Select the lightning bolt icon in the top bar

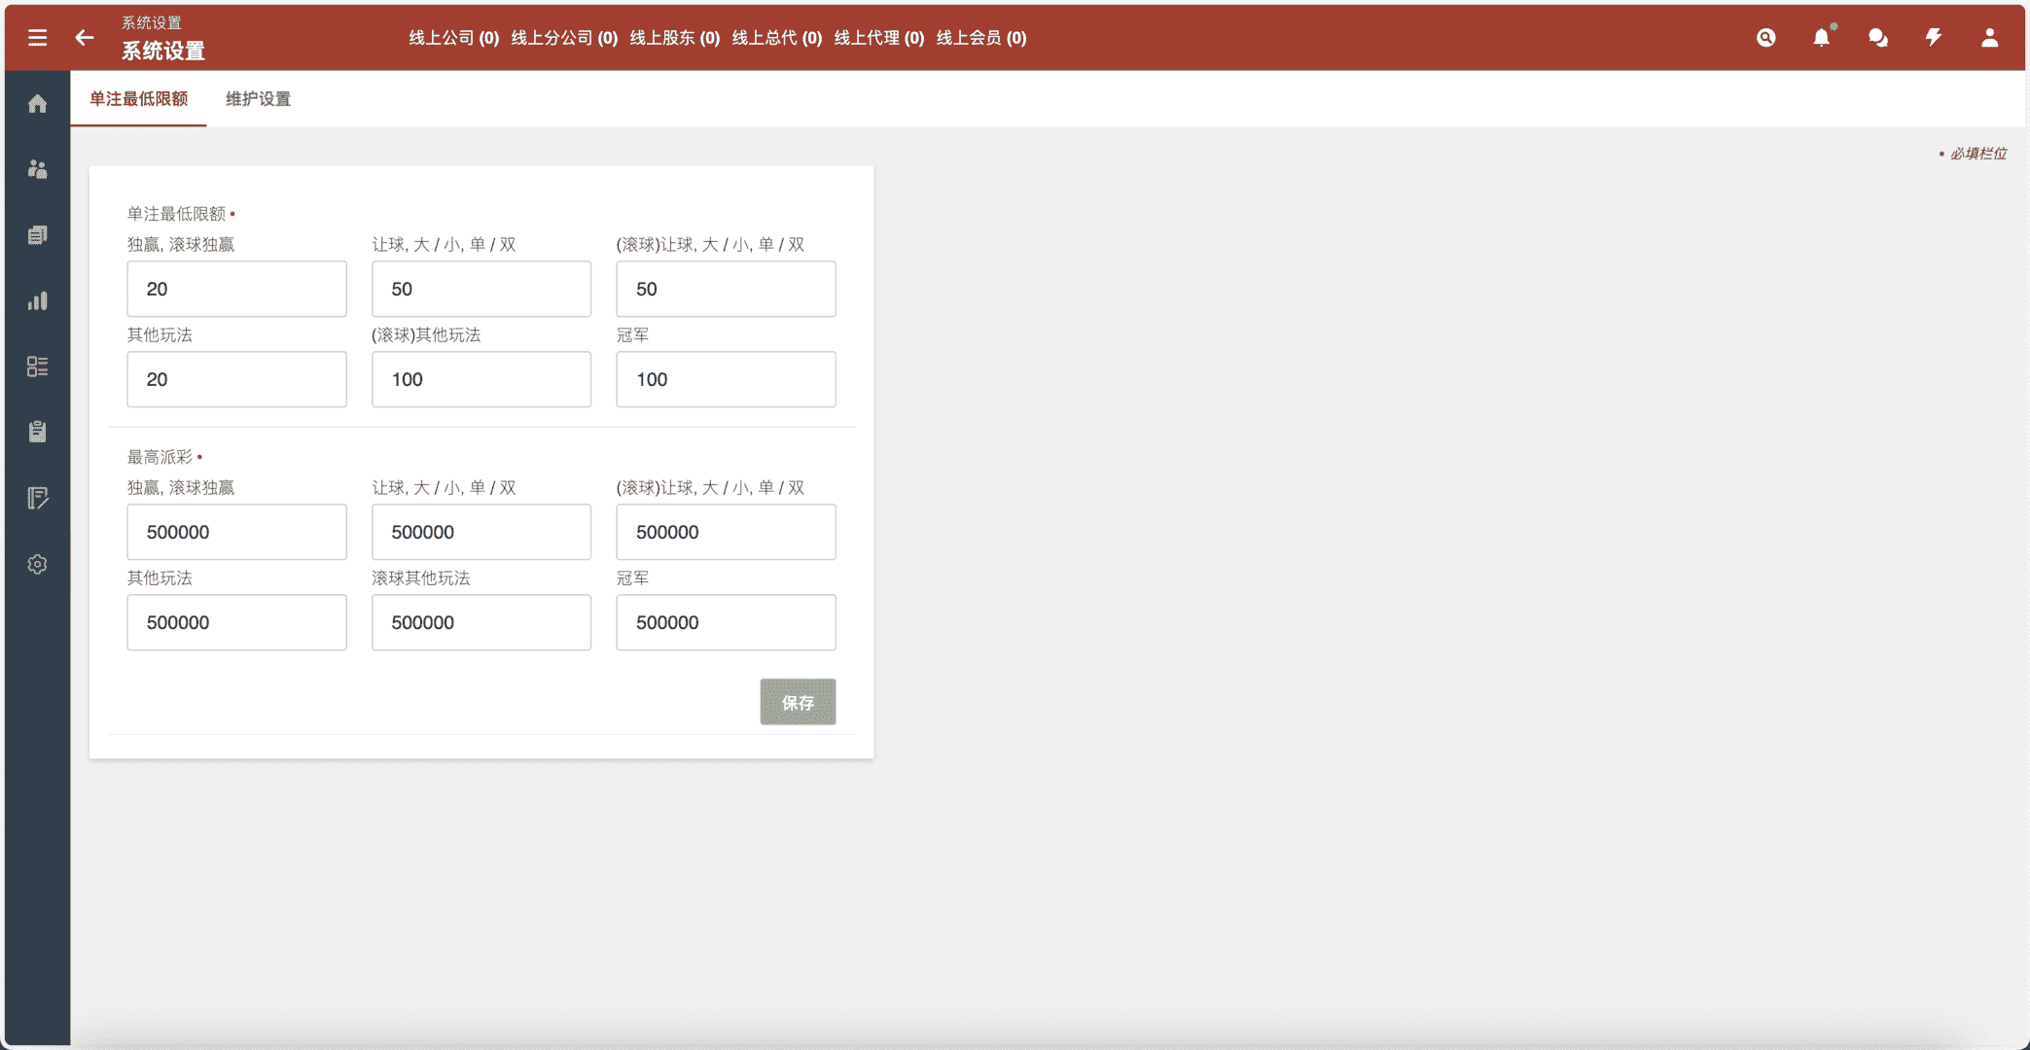pyautogui.click(x=1933, y=37)
